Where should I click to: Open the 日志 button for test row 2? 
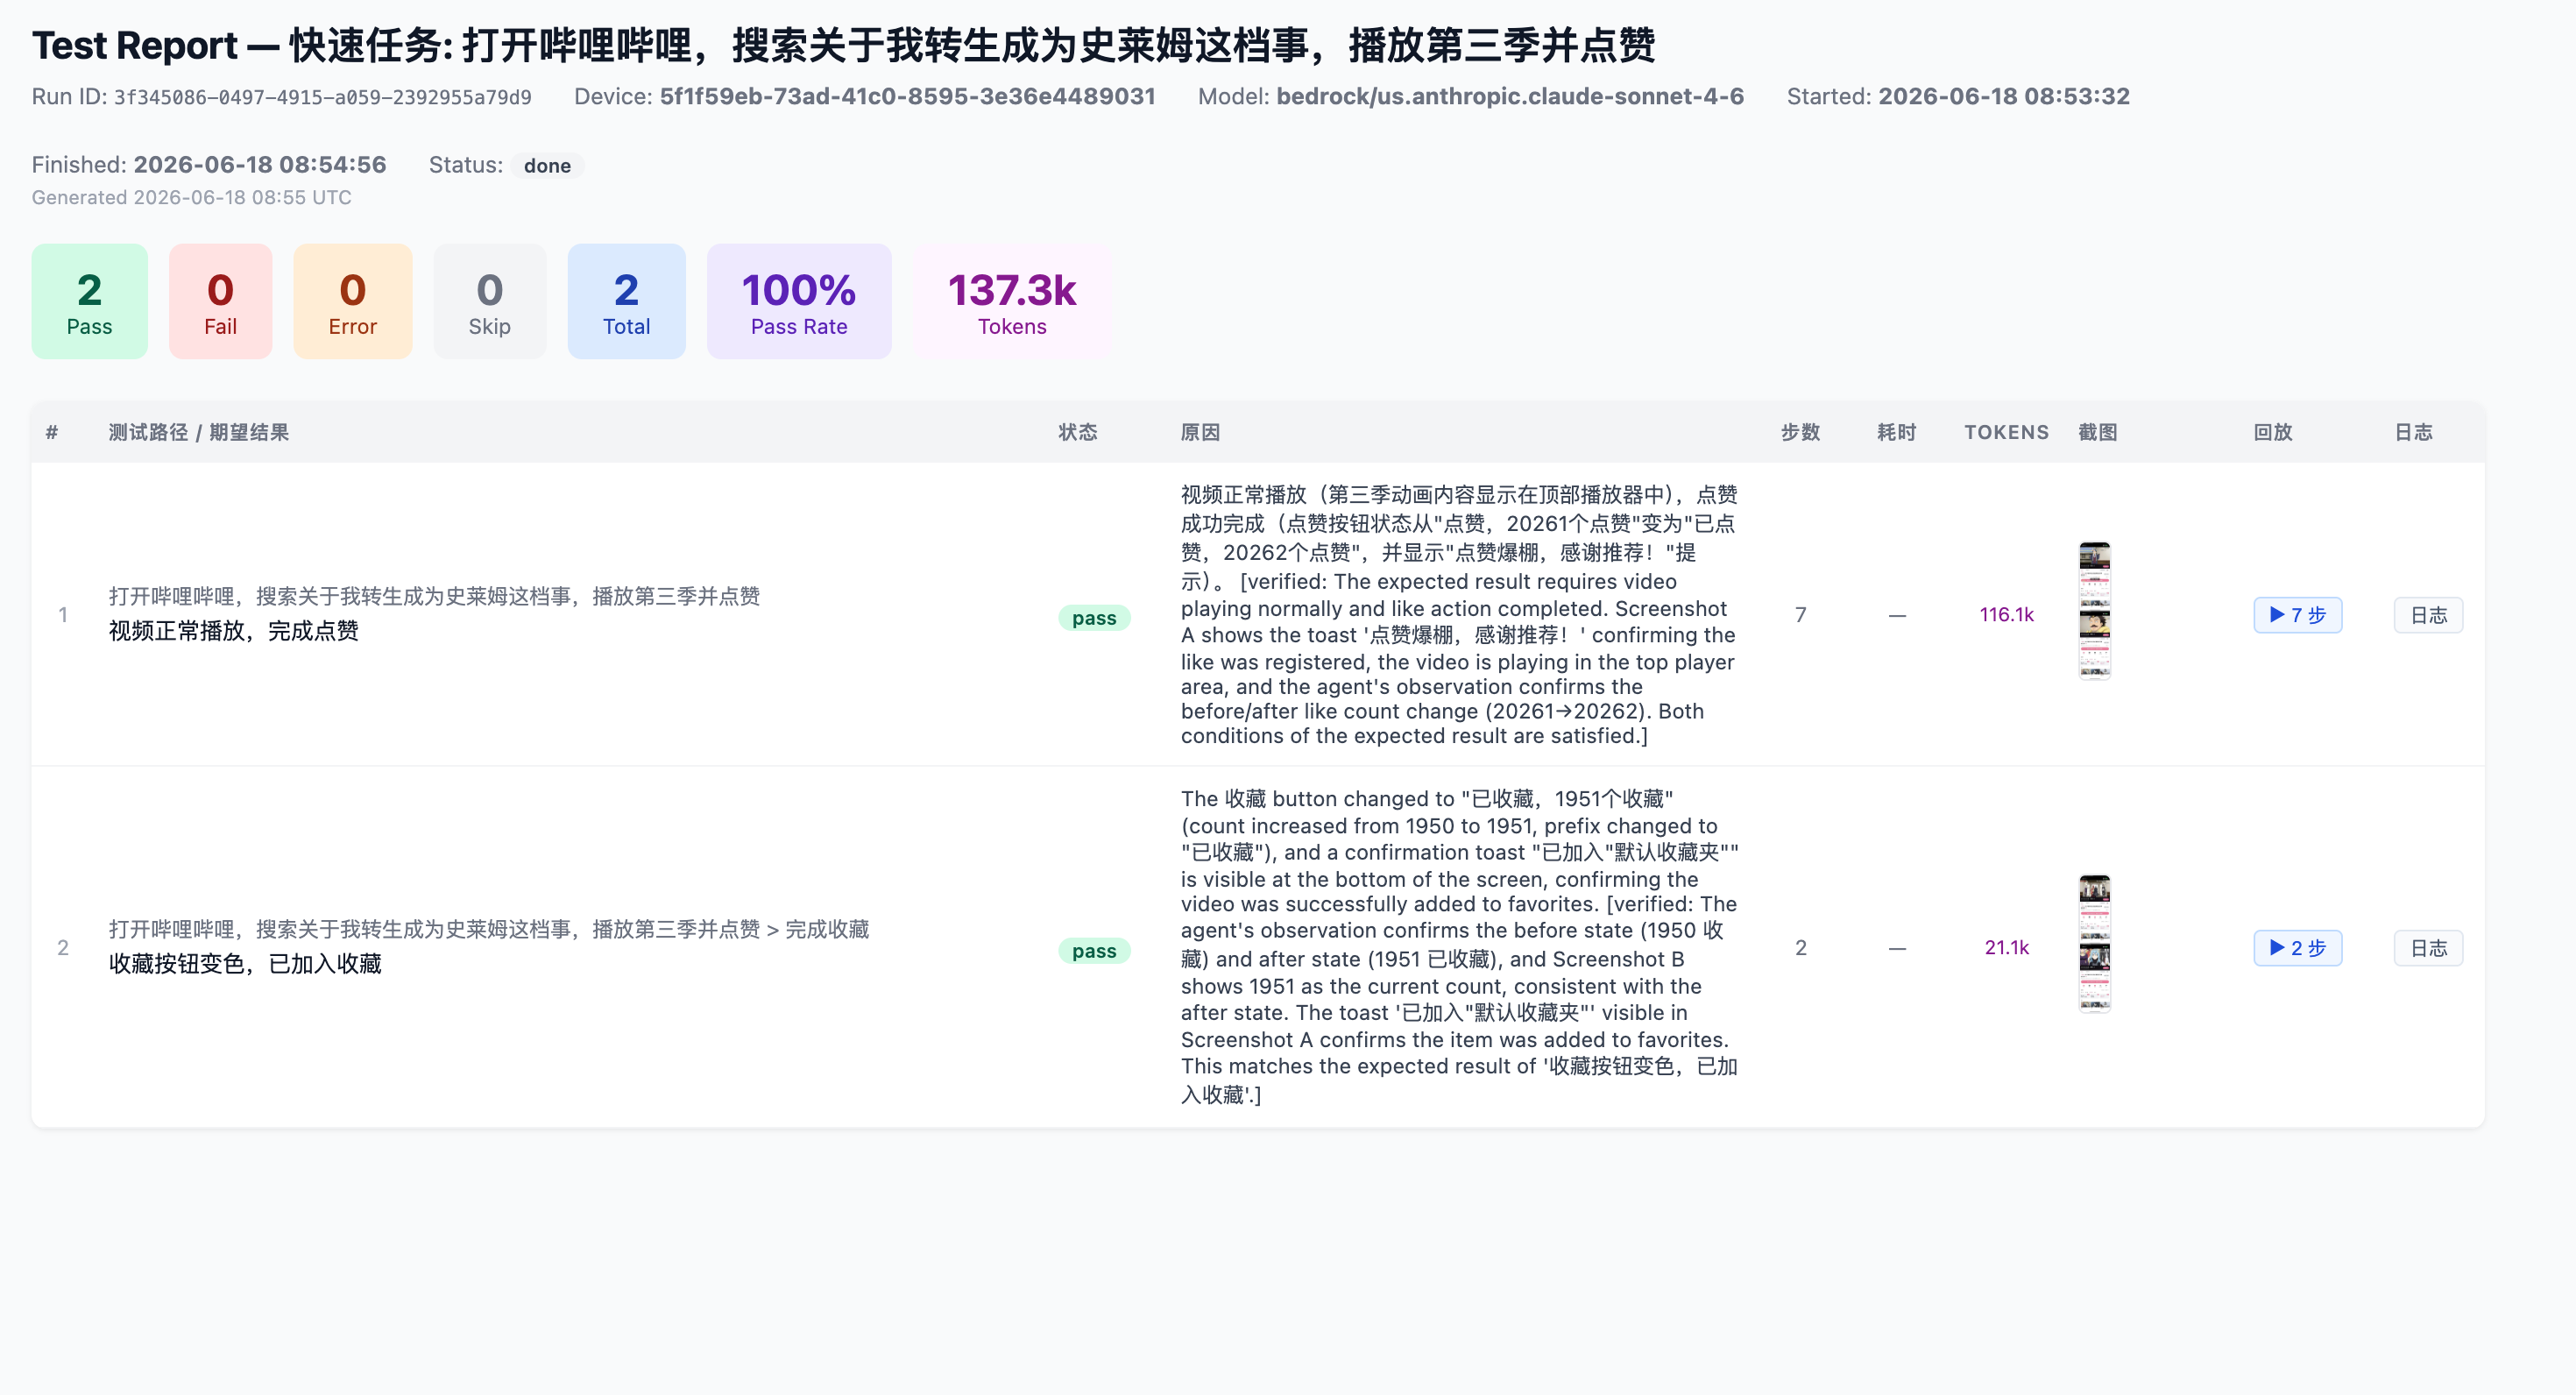pos(2428,948)
